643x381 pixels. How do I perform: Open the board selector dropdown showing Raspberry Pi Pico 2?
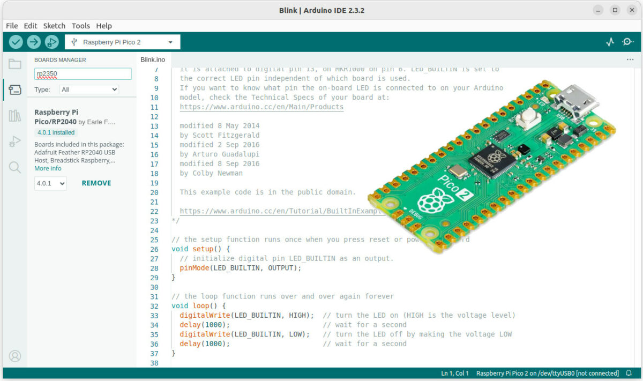122,42
